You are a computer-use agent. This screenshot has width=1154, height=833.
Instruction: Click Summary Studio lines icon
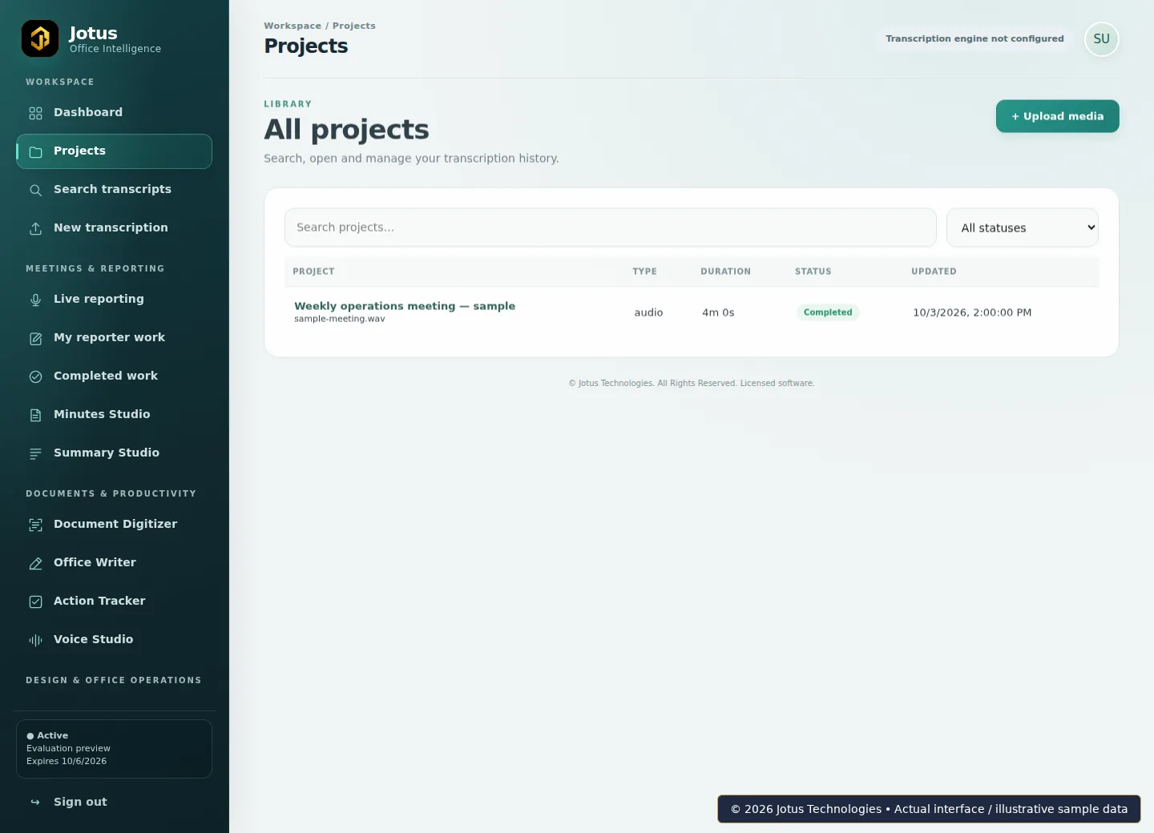coord(35,453)
